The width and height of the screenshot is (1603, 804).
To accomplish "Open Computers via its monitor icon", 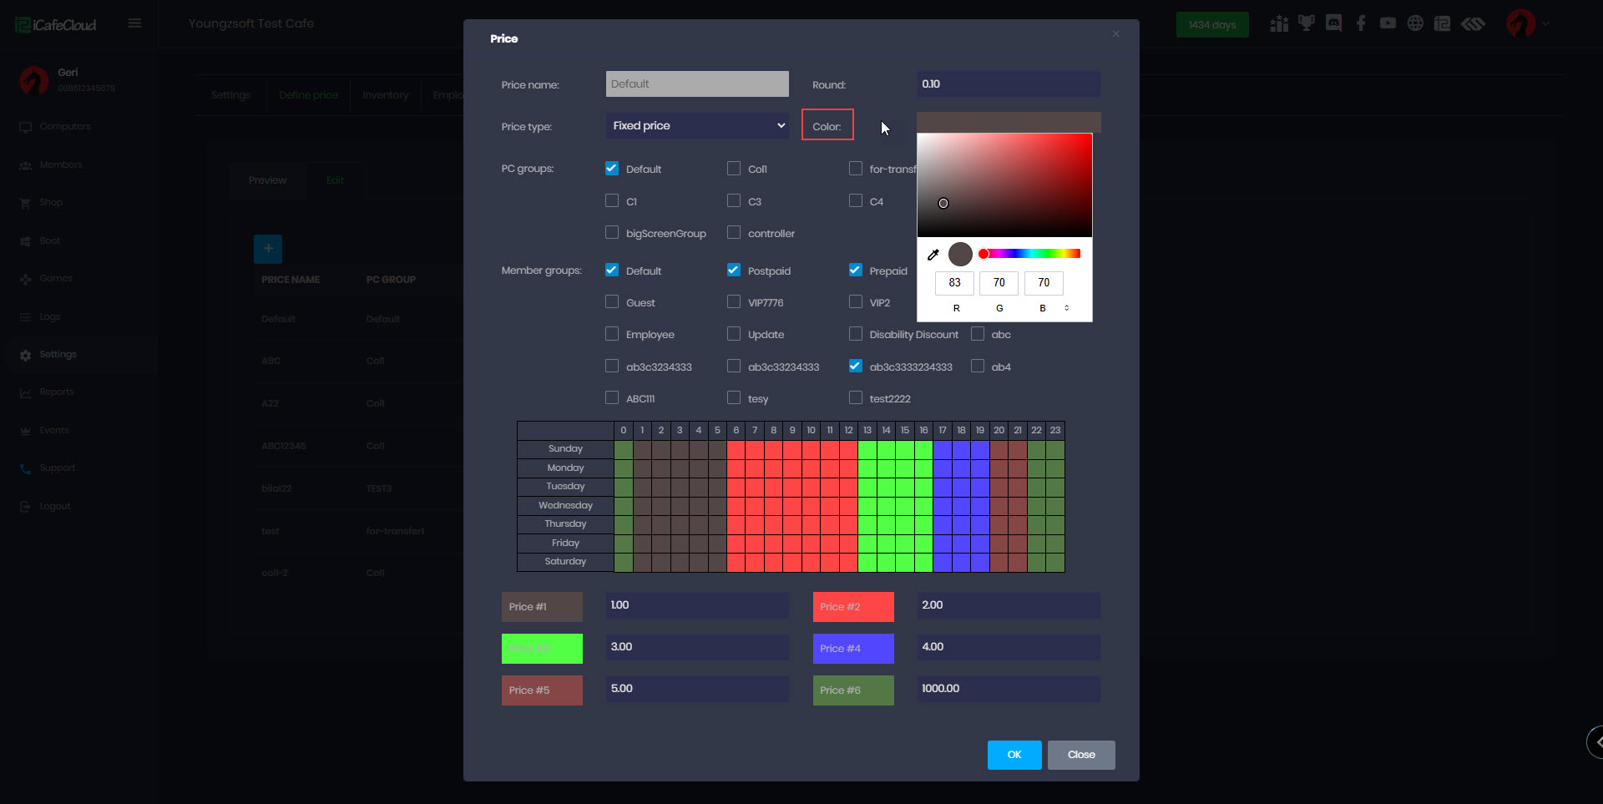I will [25, 127].
